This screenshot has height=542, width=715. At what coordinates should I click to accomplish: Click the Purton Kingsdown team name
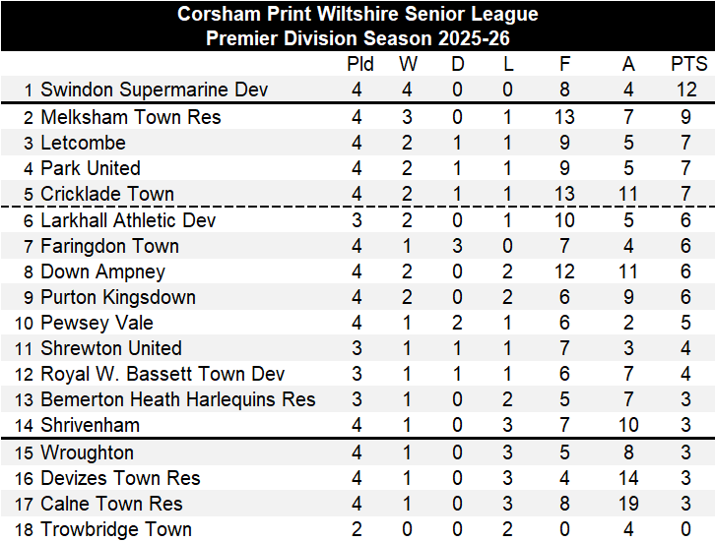point(117,297)
